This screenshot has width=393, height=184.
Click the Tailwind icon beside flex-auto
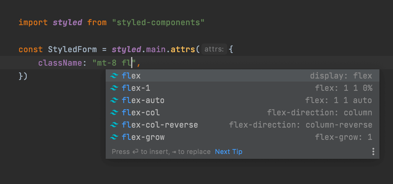pos(114,100)
